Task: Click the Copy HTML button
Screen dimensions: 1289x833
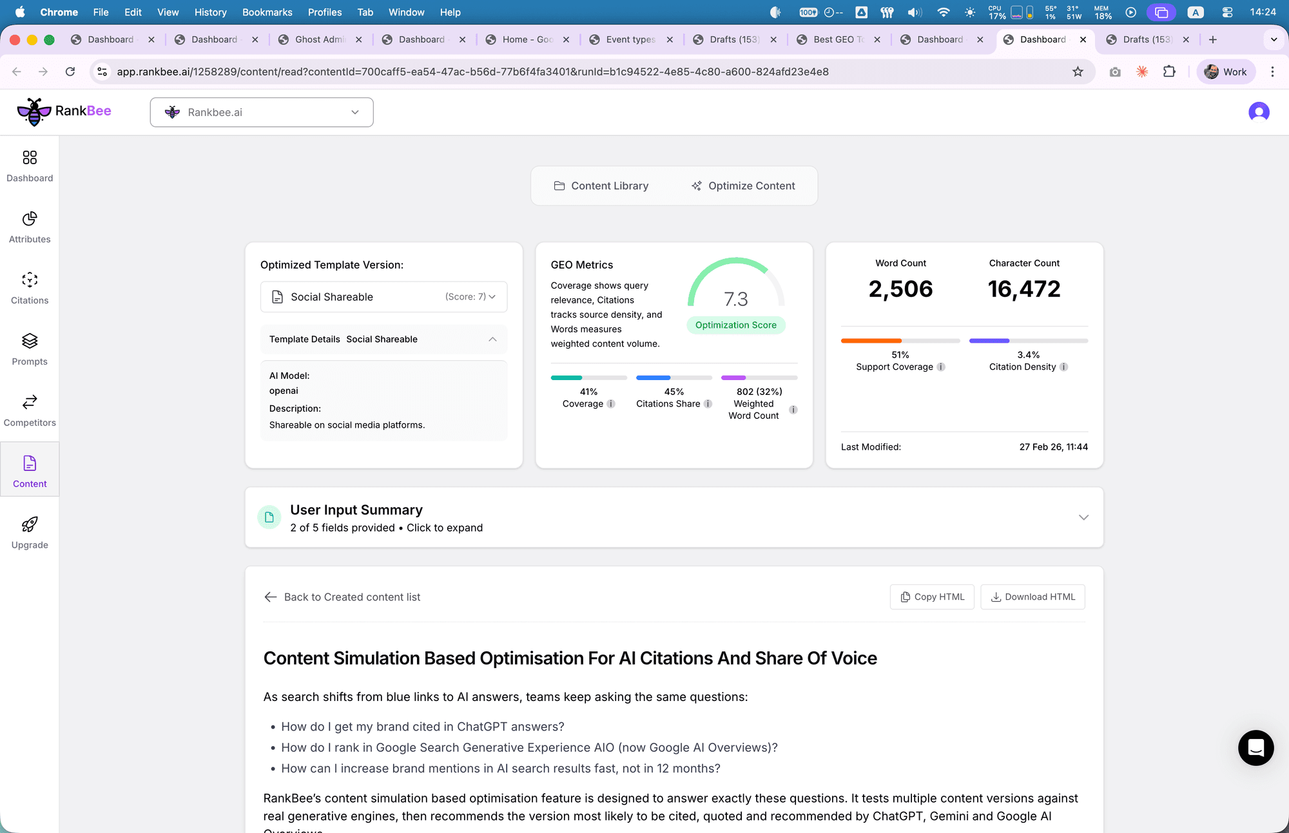Action: point(931,597)
